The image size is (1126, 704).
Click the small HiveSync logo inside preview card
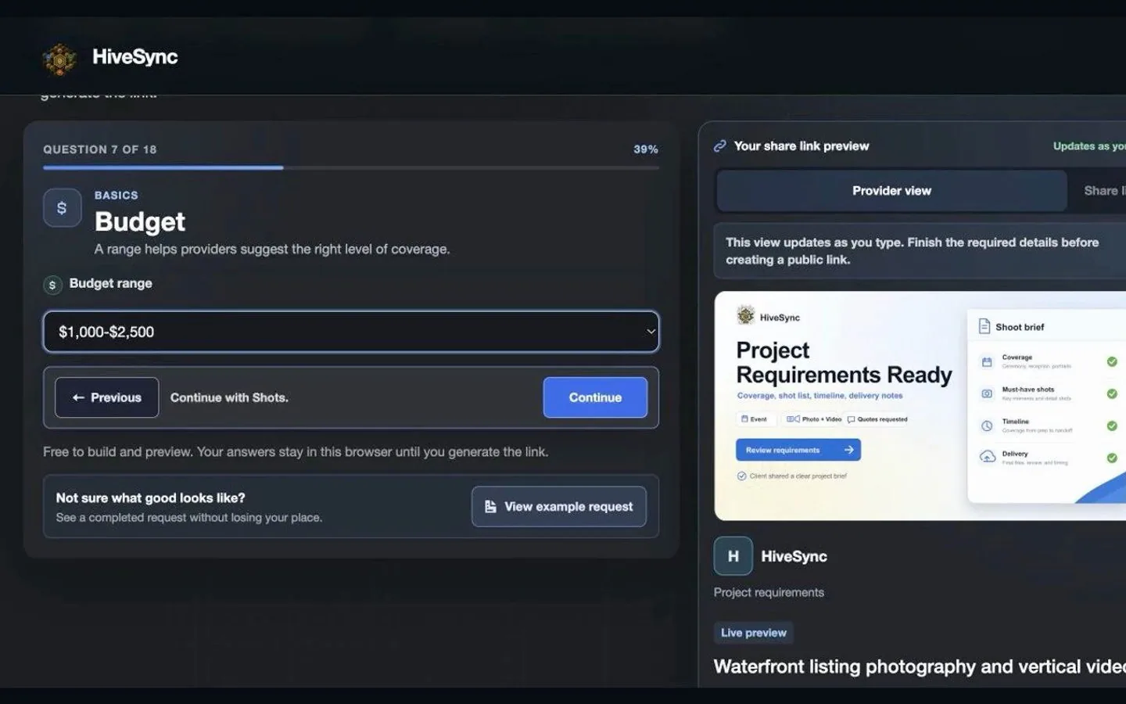click(746, 315)
